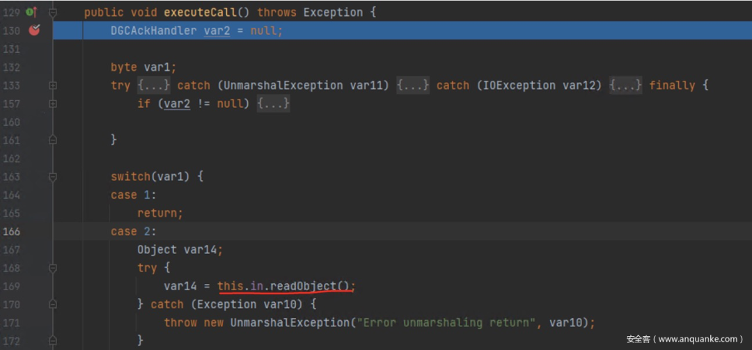The image size is (752, 350).
Task: Click the breakpoint icon on line 130
Action: point(34,30)
